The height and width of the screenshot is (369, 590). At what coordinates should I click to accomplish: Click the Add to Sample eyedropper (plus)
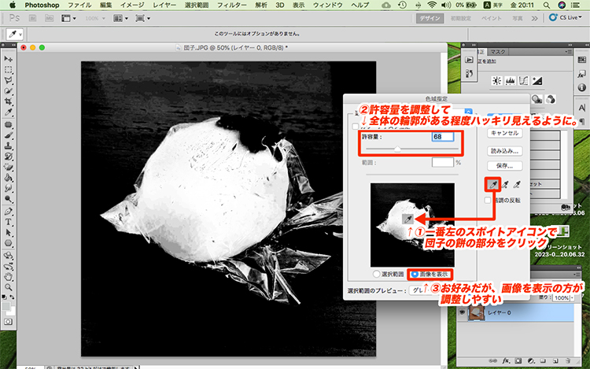(505, 183)
